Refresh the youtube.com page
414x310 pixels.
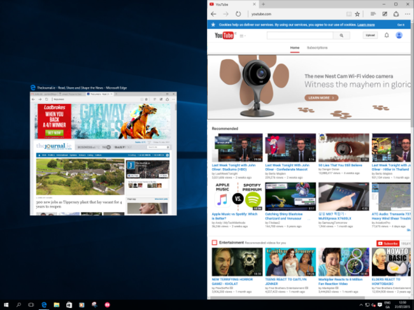[238, 14]
